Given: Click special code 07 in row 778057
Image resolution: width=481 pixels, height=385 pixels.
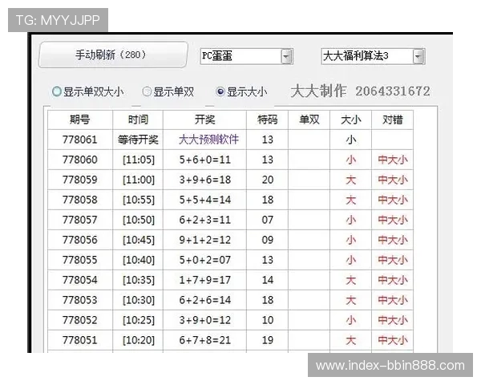Looking at the screenshot, I should pyautogui.click(x=267, y=220).
